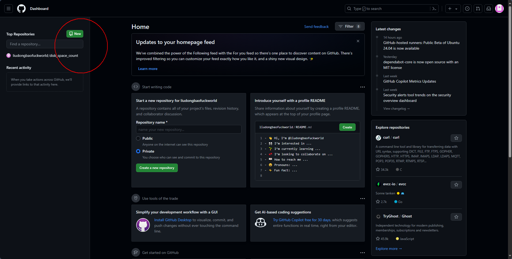
Task: Select the Public radio option
Action: pos(138,138)
